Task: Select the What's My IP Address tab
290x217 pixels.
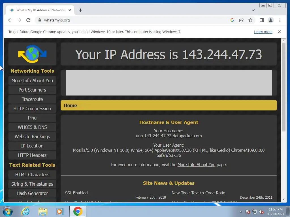Action: (40, 10)
